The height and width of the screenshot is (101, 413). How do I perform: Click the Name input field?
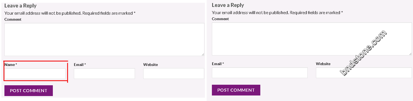[x=35, y=73]
